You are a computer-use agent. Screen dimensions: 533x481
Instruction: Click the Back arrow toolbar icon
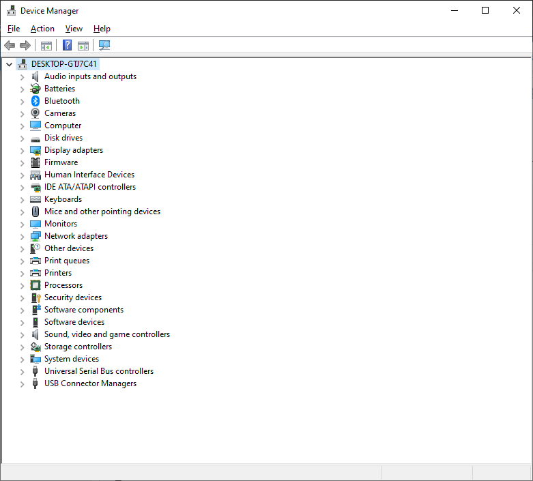point(10,45)
